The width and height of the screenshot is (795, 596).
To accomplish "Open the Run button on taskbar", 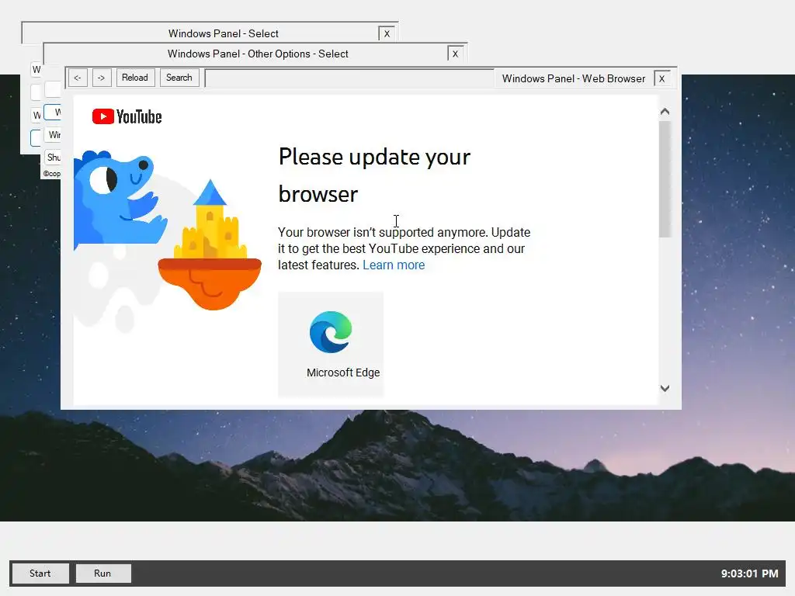I will 103,573.
